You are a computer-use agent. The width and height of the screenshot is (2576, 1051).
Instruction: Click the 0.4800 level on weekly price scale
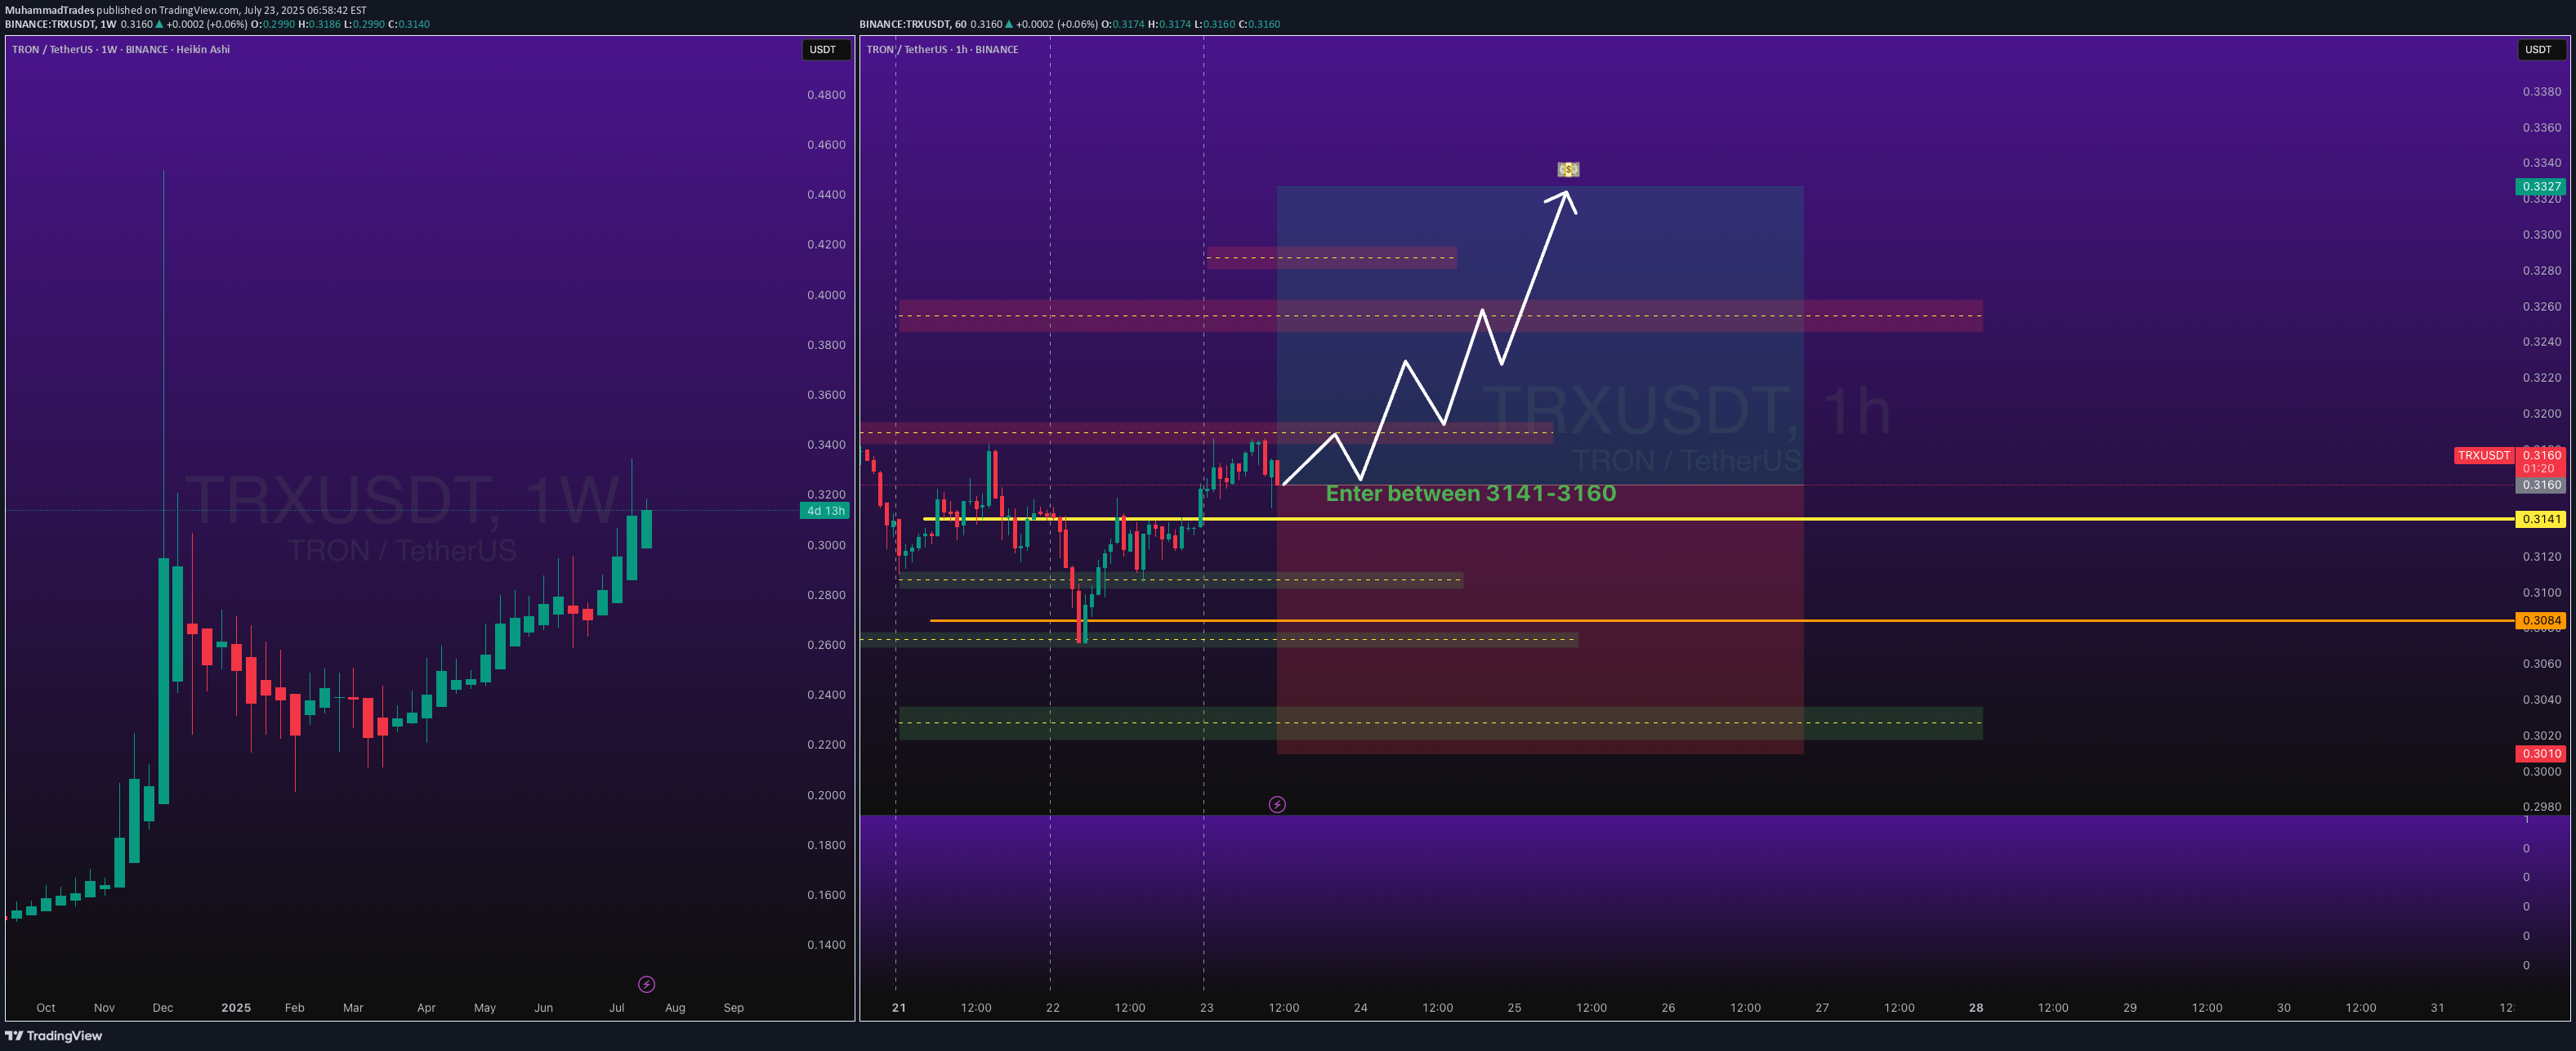(826, 95)
